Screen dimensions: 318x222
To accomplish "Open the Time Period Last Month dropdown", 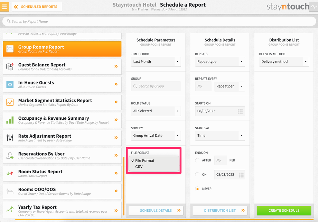I will click(x=156, y=62).
